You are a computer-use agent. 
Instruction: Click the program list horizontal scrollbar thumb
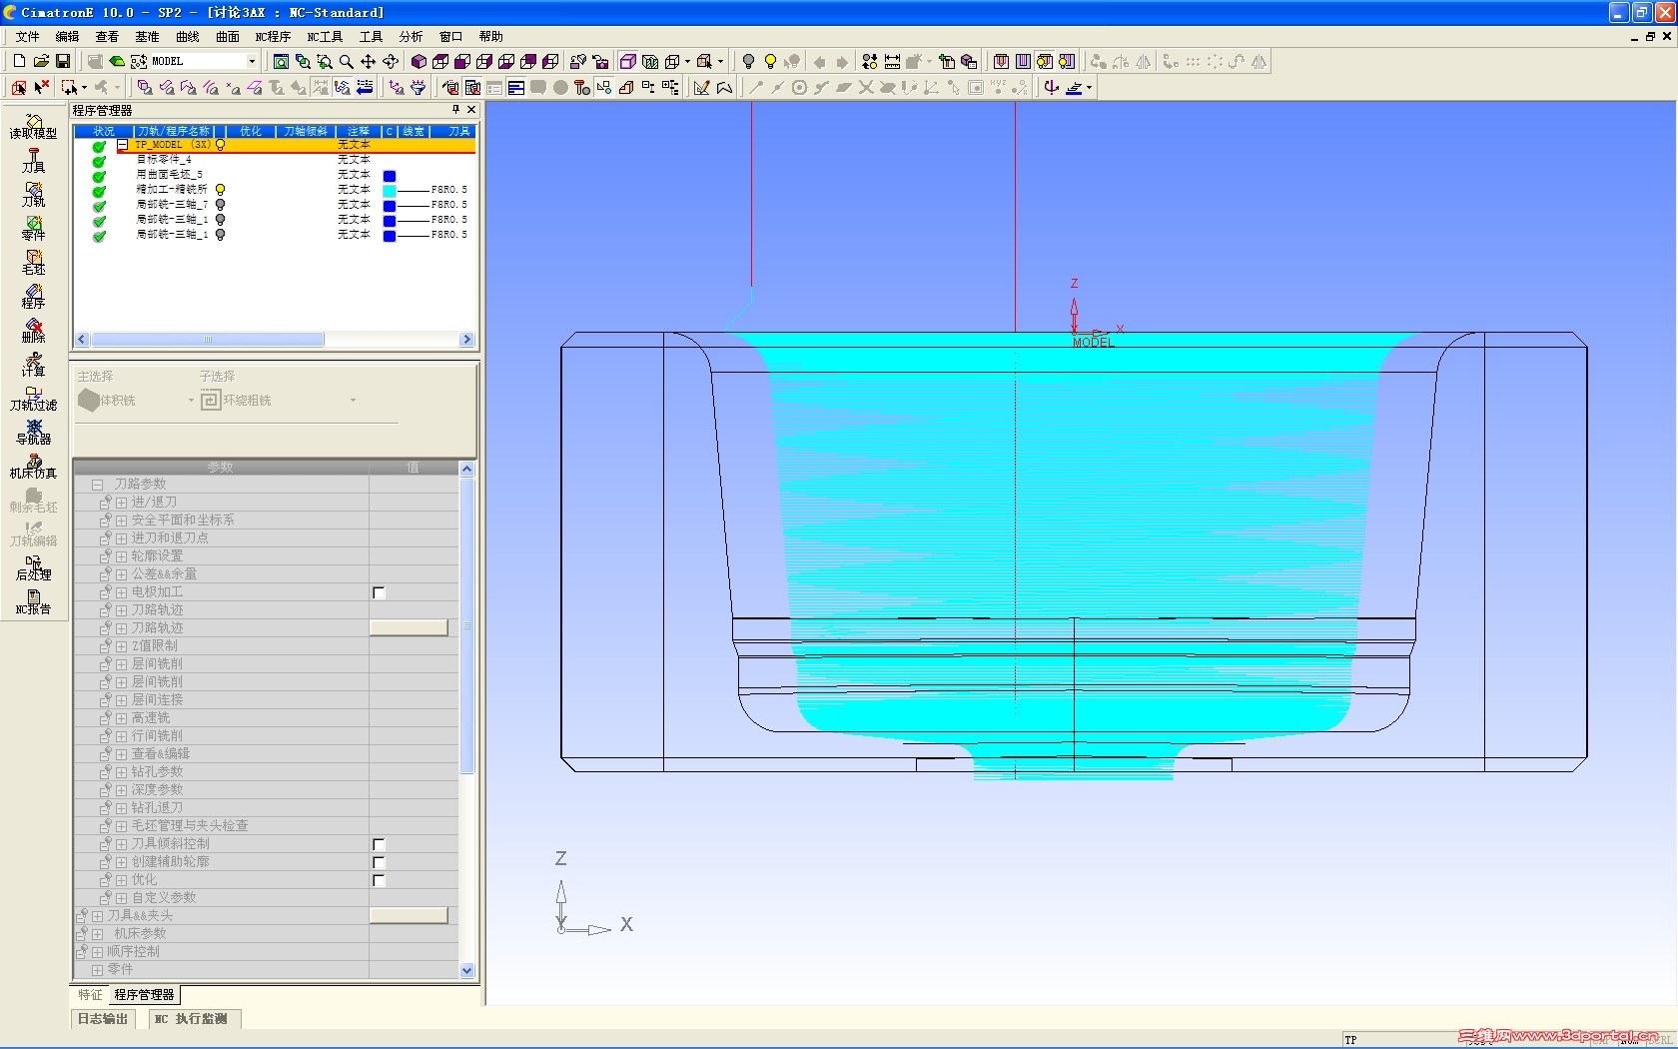click(208, 340)
